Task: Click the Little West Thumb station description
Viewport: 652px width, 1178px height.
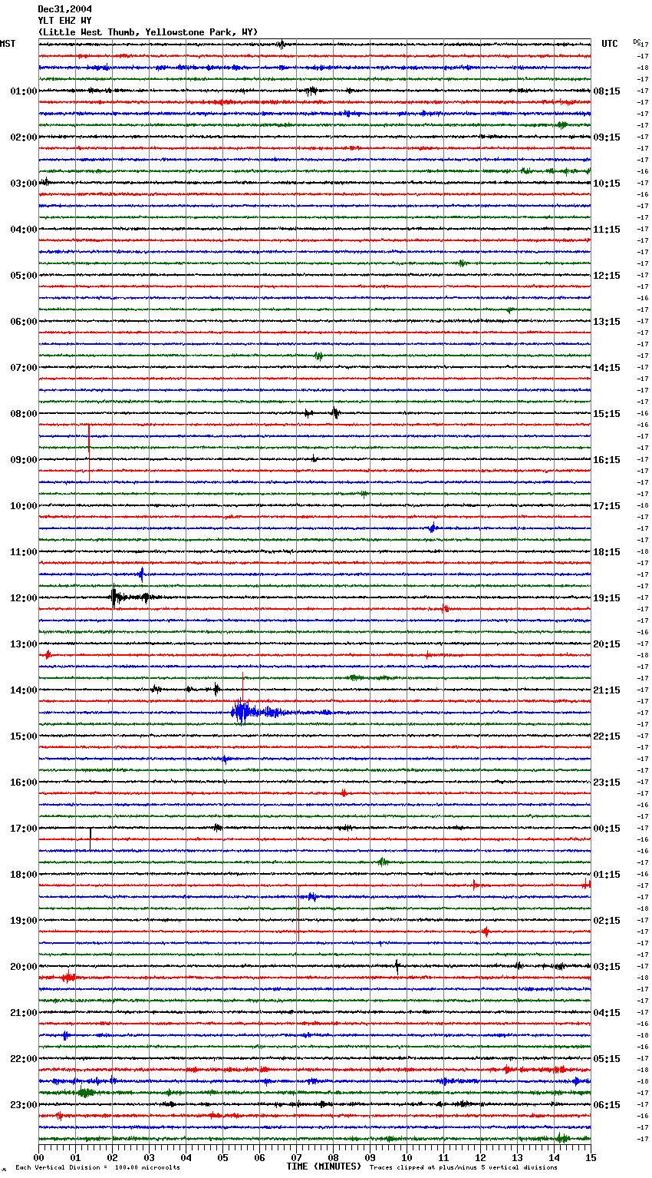Action: coord(148,32)
